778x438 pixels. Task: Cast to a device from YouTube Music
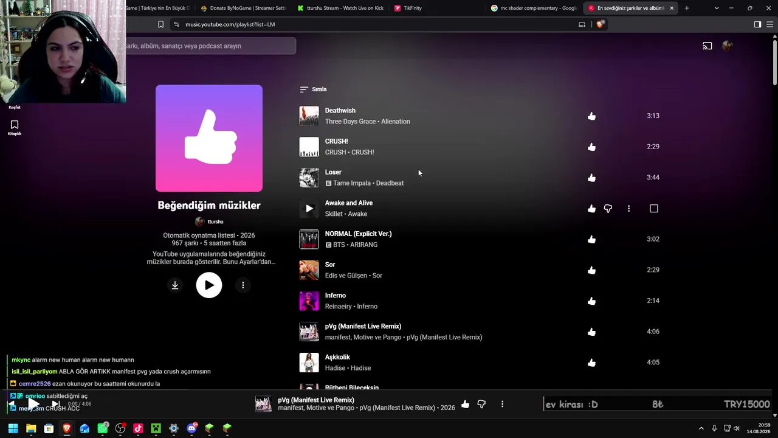click(707, 46)
